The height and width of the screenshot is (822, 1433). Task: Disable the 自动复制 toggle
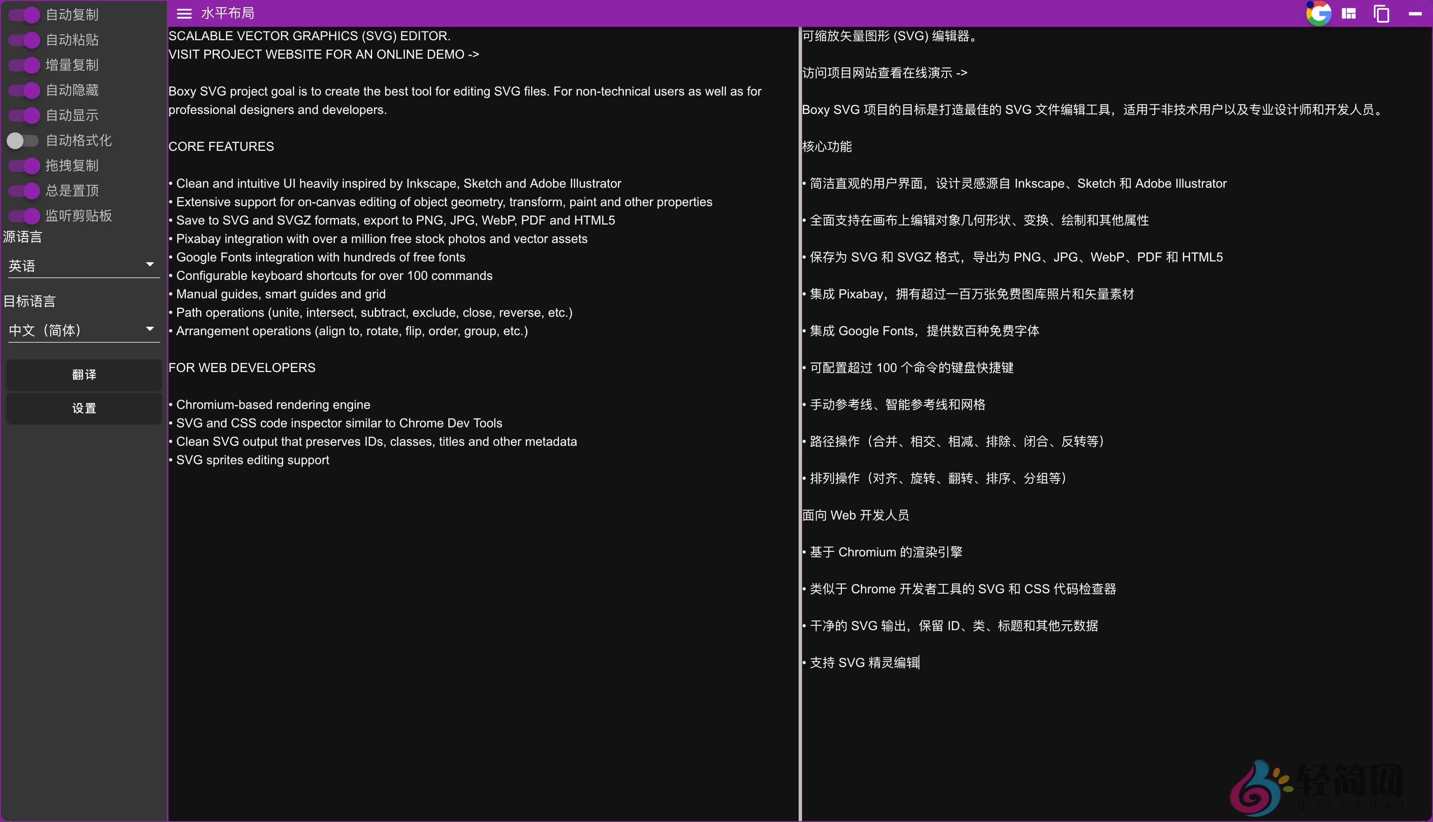(x=24, y=15)
